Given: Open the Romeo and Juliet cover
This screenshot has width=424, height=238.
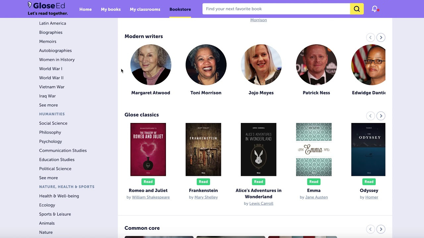Looking at the screenshot, I should tap(148, 149).
